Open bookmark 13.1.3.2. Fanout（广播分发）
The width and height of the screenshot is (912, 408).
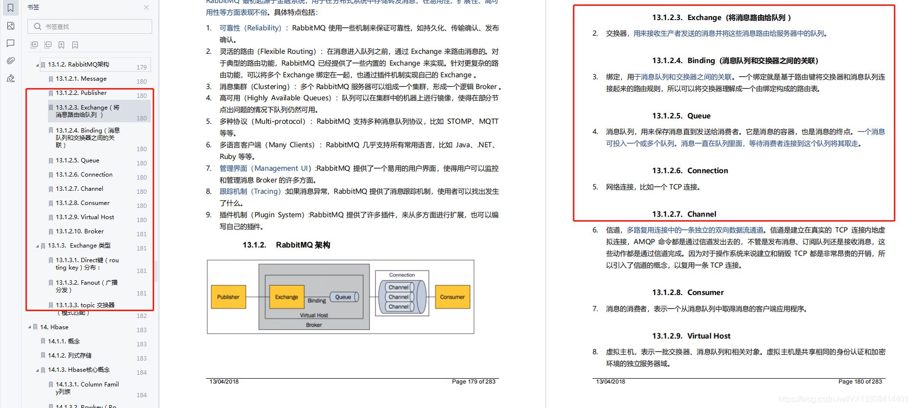click(87, 286)
